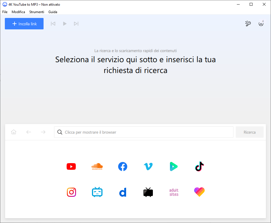Open the File menu

[5, 12]
